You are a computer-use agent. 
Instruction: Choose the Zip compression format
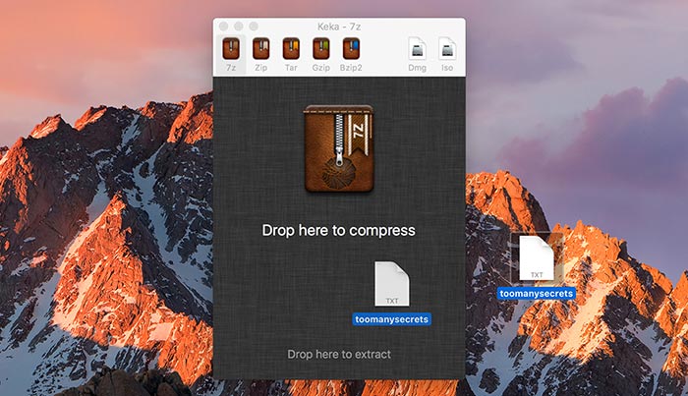tap(261, 54)
